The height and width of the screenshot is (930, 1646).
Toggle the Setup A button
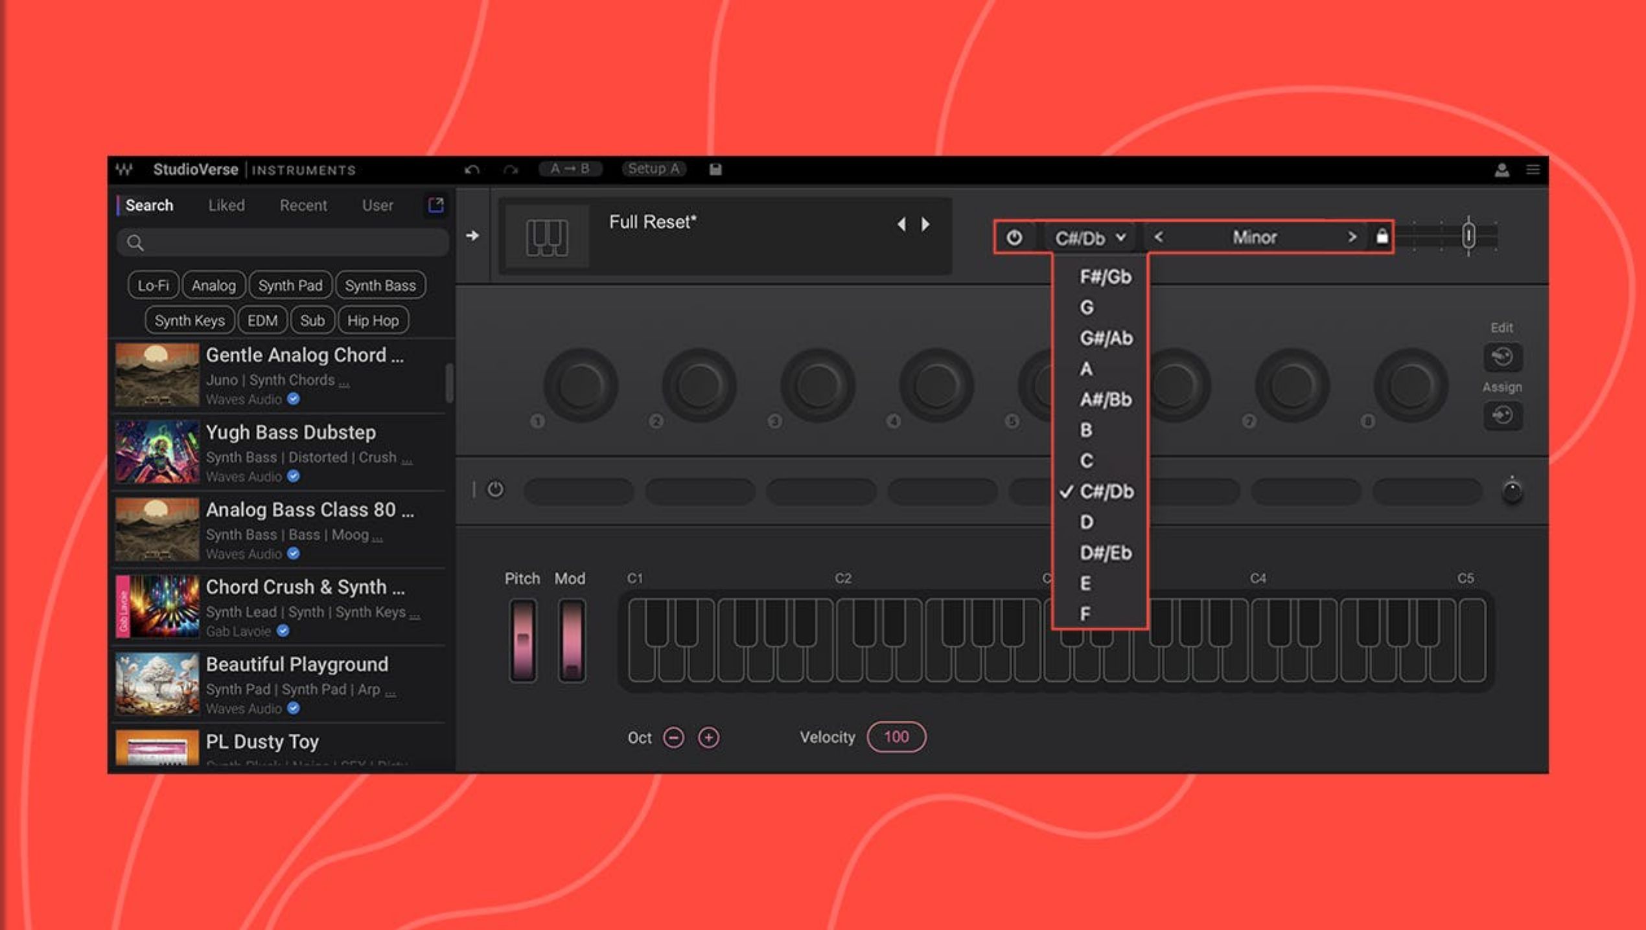(654, 169)
